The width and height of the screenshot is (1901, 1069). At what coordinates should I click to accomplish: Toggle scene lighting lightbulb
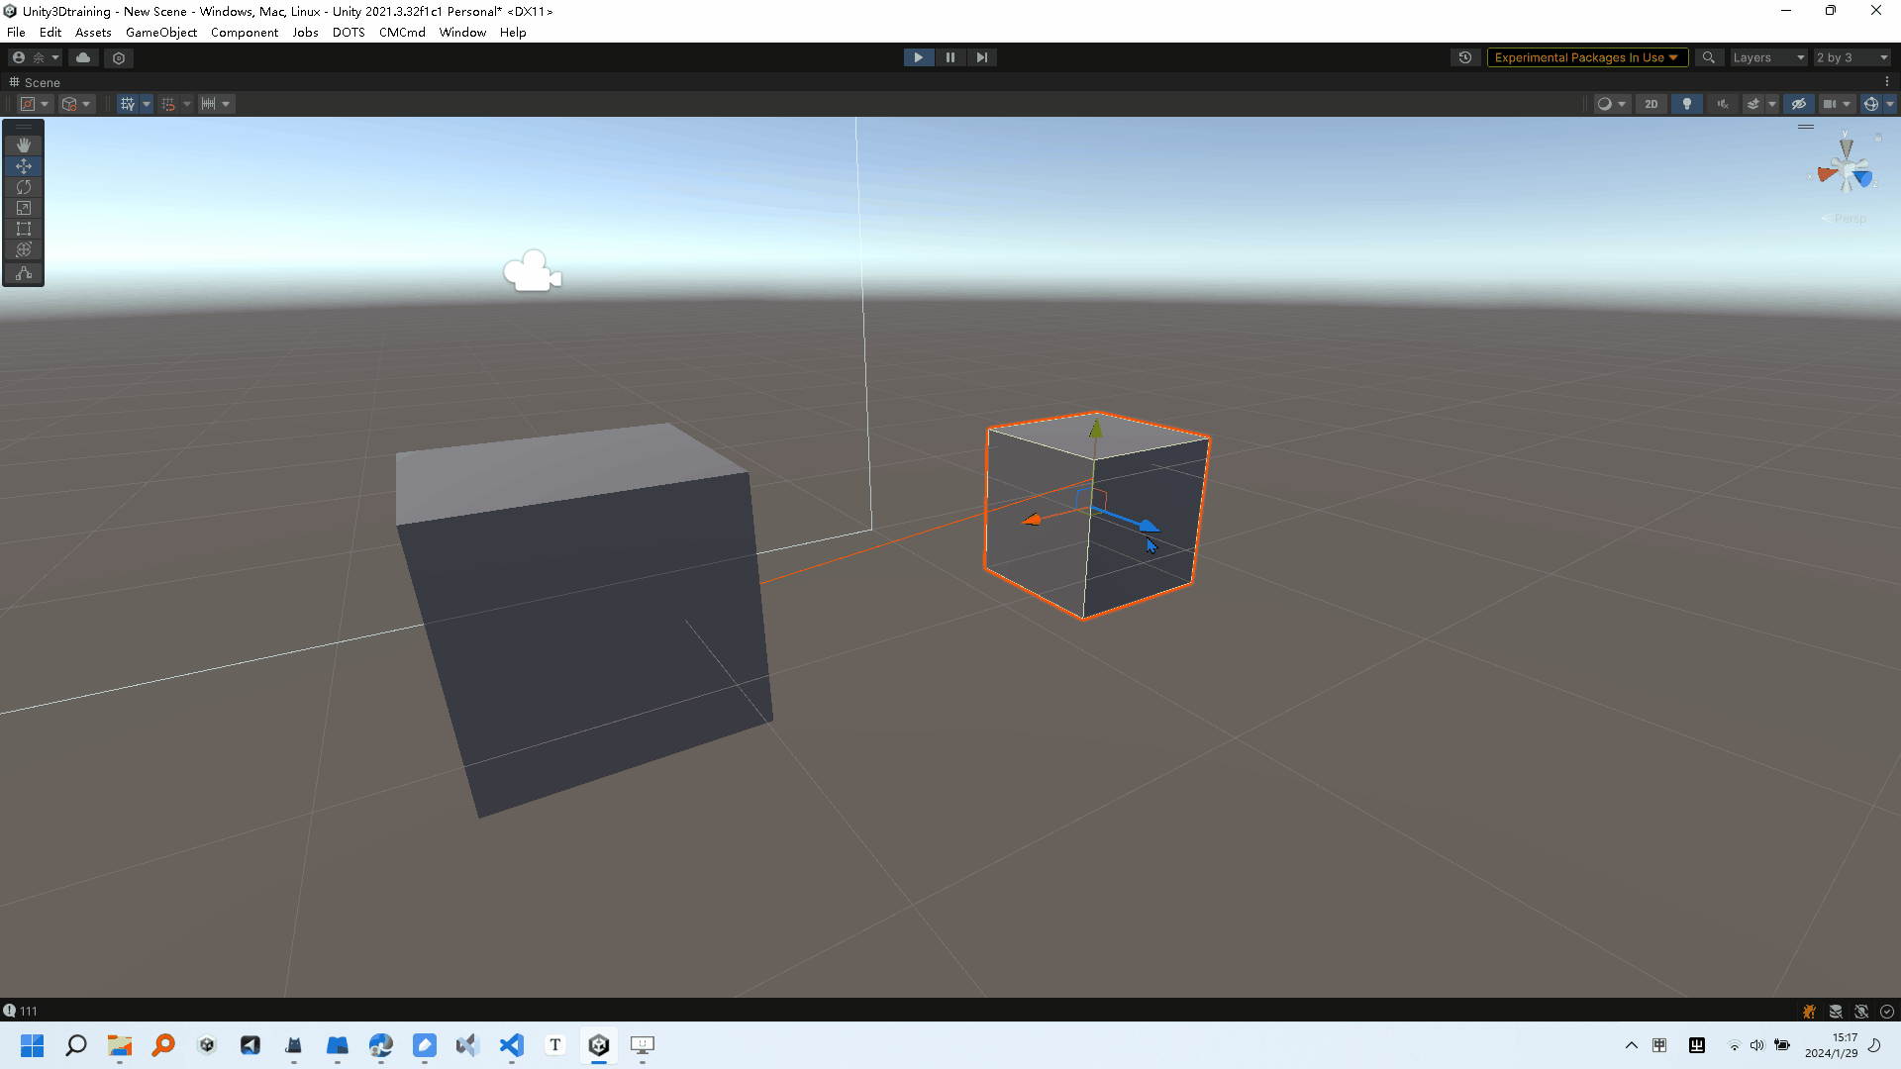(1687, 104)
